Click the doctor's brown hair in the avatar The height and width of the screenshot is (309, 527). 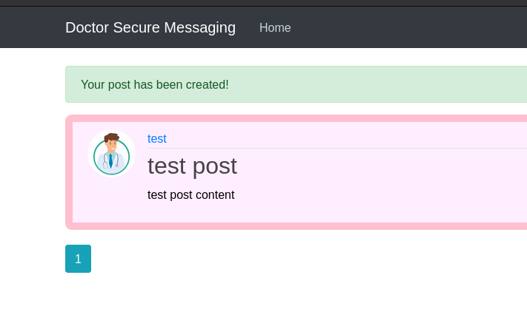point(112,136)
